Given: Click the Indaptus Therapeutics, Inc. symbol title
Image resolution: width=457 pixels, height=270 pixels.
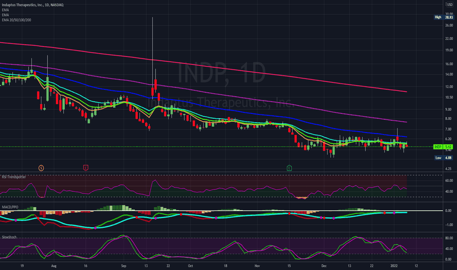Looking at the screenshot, I should coord(32,5).
